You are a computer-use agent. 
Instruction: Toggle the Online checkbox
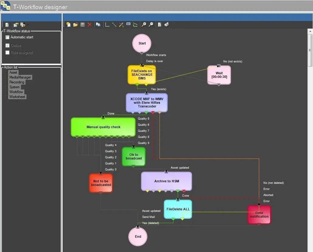click(x=8, y=45)
